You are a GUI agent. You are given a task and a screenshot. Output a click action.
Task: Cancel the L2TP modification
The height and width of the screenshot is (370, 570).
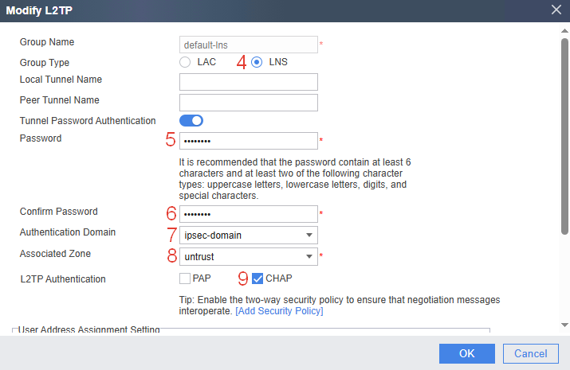pos(530,353)
